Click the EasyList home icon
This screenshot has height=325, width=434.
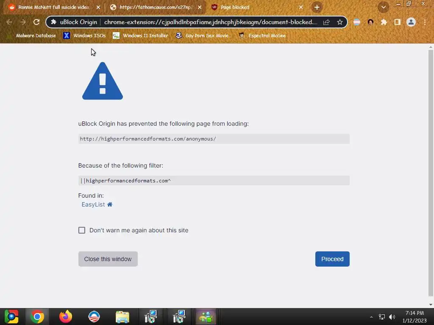click(x=110, y=204)
